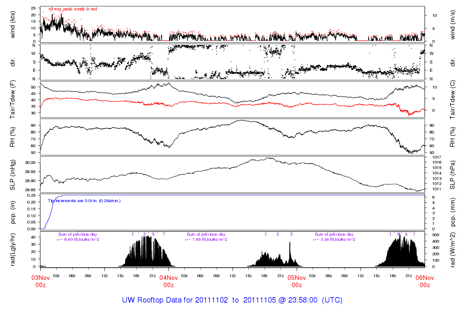
Task: Click the 'pcp. (mm)' right axis label
Action: [453, 212]
